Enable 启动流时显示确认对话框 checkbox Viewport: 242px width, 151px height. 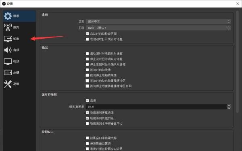point(88,54)
